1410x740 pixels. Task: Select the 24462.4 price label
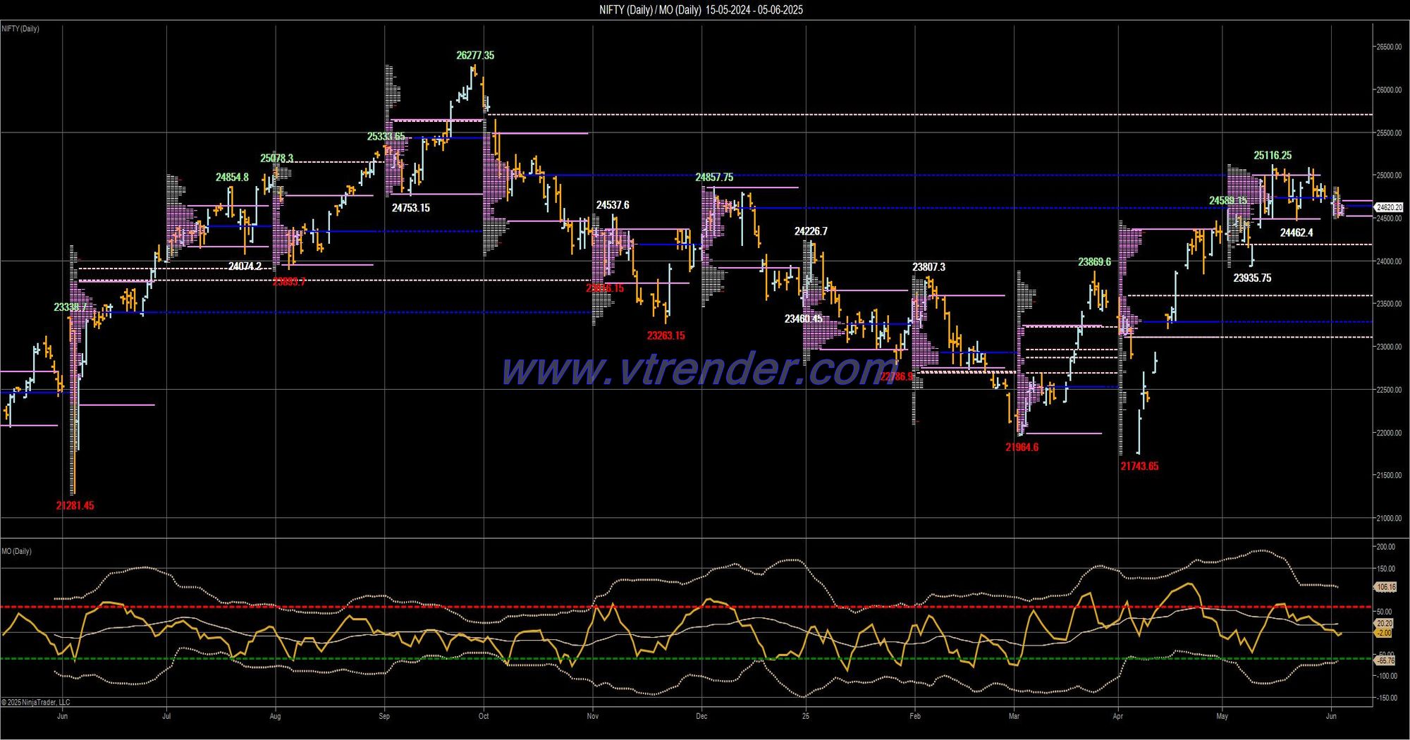[x=1296, y=233]
